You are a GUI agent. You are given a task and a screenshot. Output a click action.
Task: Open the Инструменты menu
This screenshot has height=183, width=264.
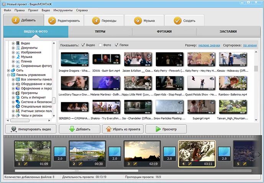63,10
